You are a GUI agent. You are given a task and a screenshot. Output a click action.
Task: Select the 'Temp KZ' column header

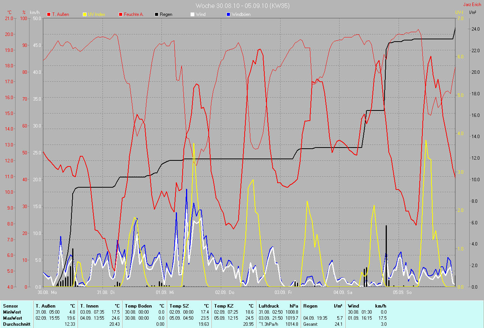224,306
